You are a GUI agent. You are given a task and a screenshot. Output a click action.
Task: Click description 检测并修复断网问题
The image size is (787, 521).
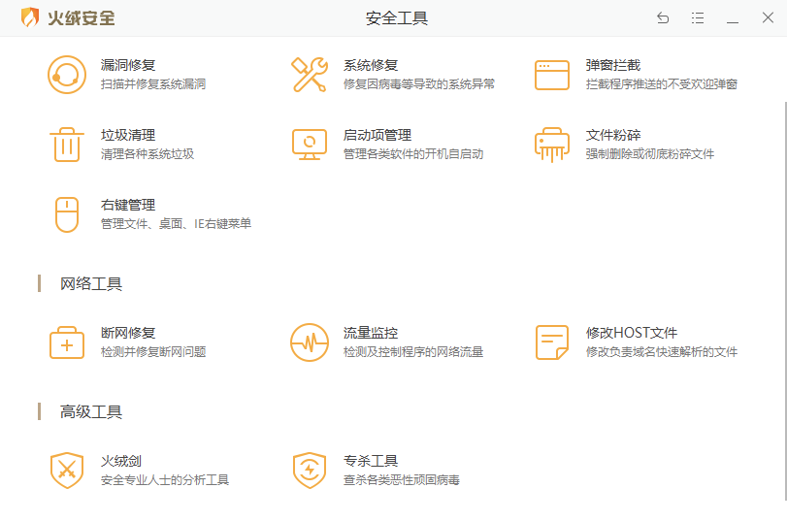(x=153, y=351)
